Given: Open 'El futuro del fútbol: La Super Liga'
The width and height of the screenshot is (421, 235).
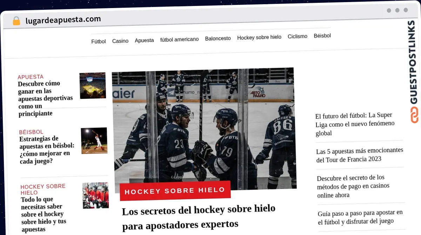Looking at the screenshot, I should pos(355,124).
